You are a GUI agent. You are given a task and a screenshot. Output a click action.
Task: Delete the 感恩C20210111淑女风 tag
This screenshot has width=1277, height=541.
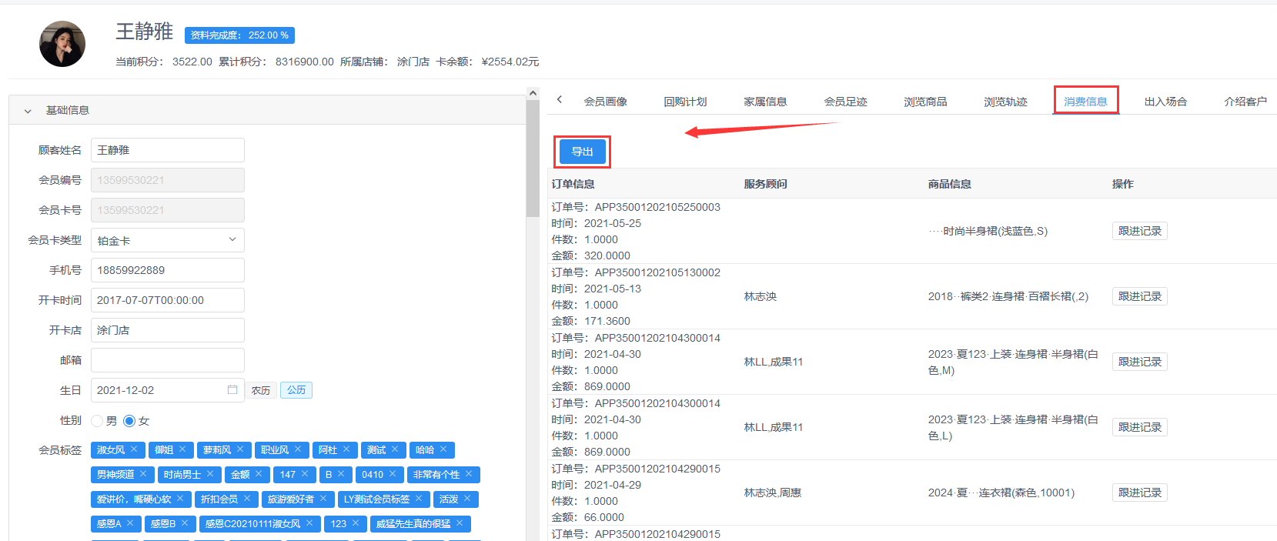point(309,523)
